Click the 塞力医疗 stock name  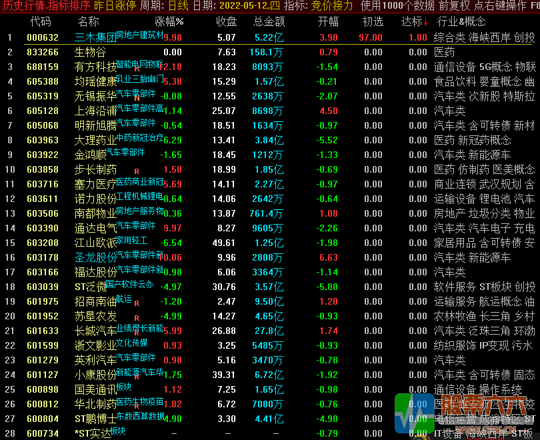(x=95, y=184)
